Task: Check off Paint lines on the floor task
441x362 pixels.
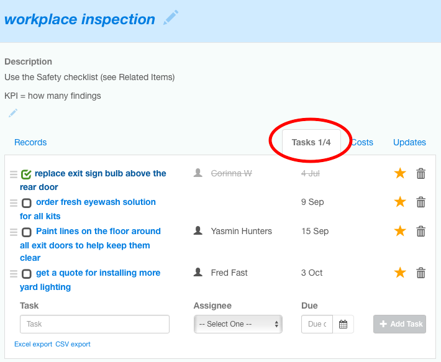Action: [27, 232]
